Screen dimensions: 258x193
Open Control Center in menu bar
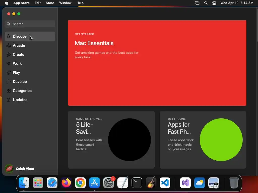pos(214,3)
